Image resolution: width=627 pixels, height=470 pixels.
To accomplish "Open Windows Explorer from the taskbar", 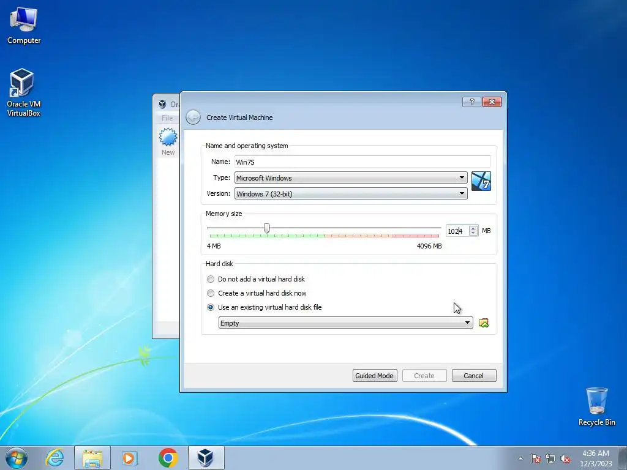I will coord(92,458).
